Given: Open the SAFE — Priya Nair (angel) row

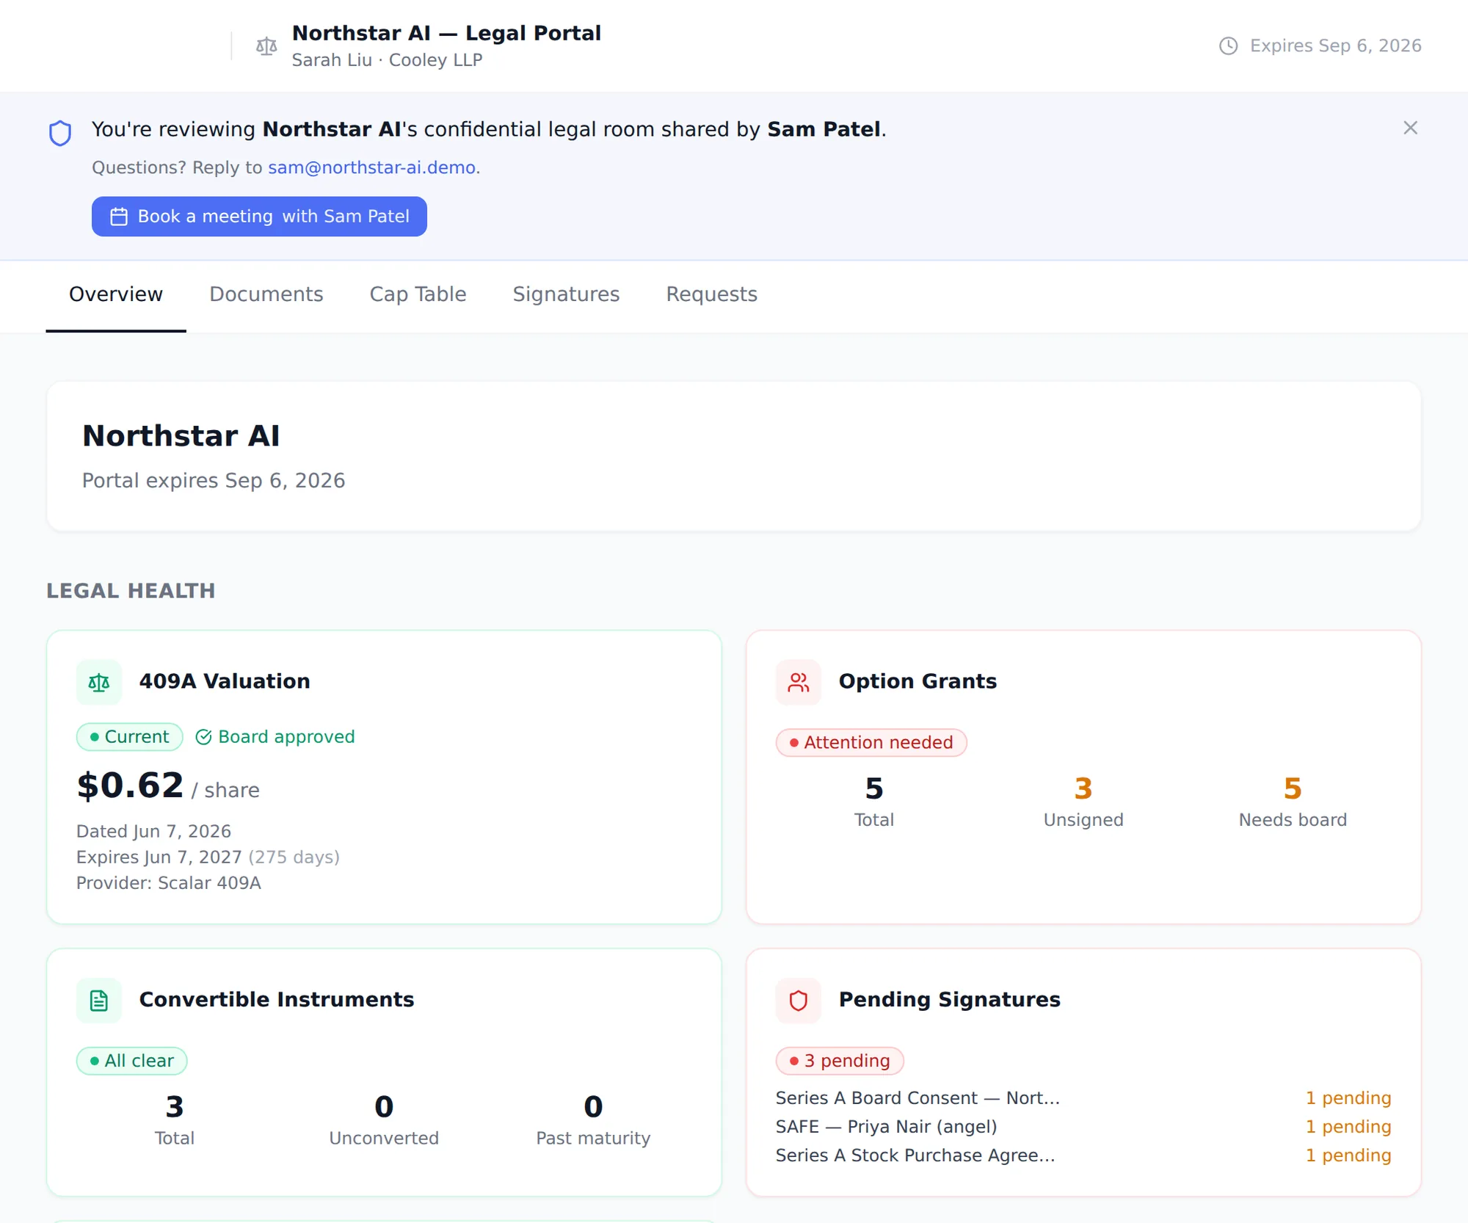Looking at the screenshot, I should (1083, 1127).
